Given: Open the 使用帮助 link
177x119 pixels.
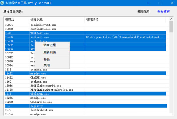Looking at the screenshot, I should [143, 12].
